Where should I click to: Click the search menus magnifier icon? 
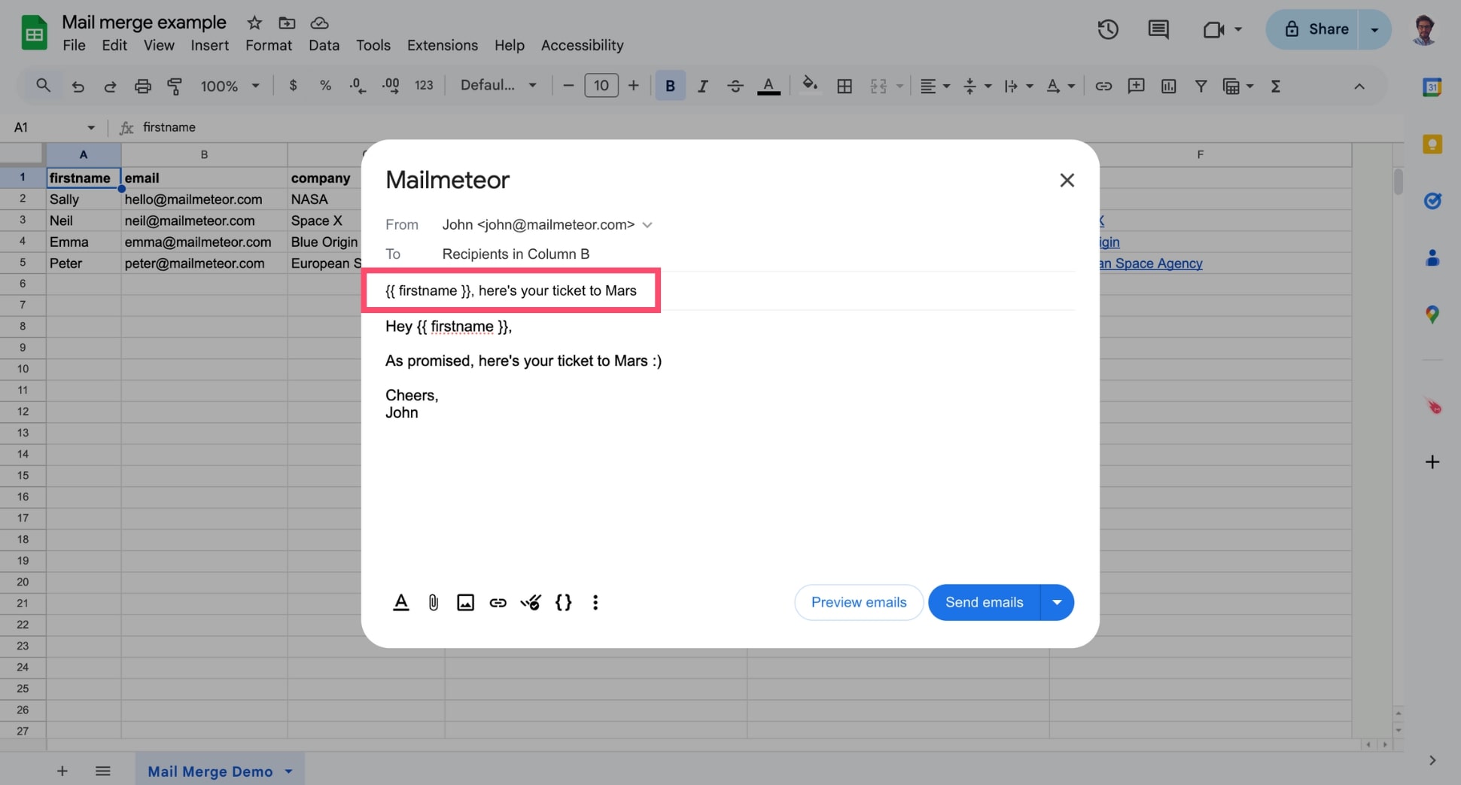pyautogui.click(x=43, y=86)
